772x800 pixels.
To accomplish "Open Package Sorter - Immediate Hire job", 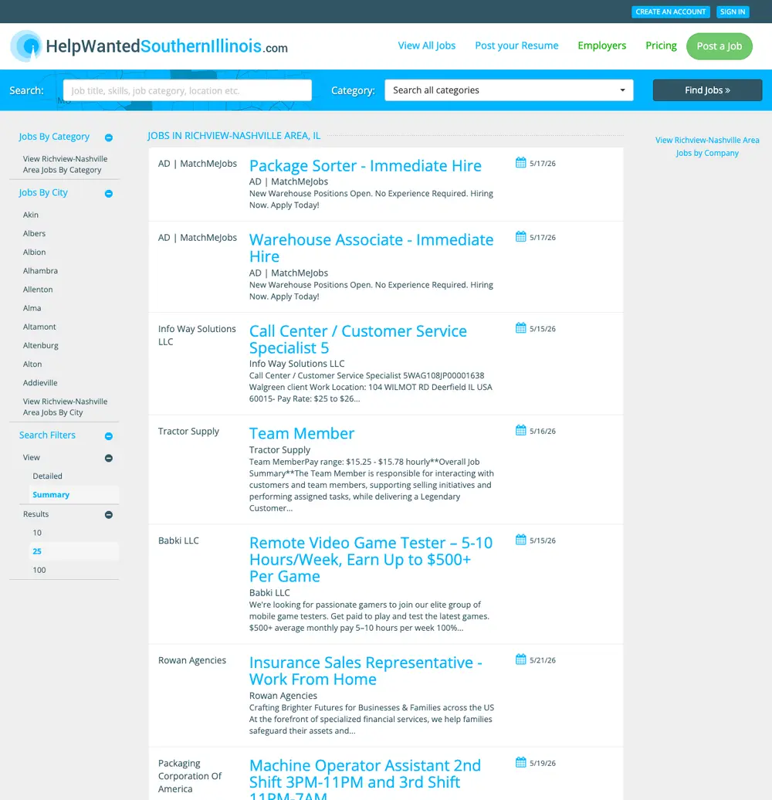I will tap(365, 166).
